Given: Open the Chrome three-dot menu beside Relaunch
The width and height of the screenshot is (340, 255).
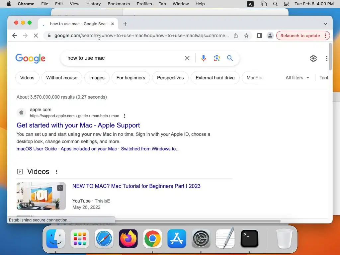Looking at the screenshot, I should pyautogui.click(x=325, y=36).
